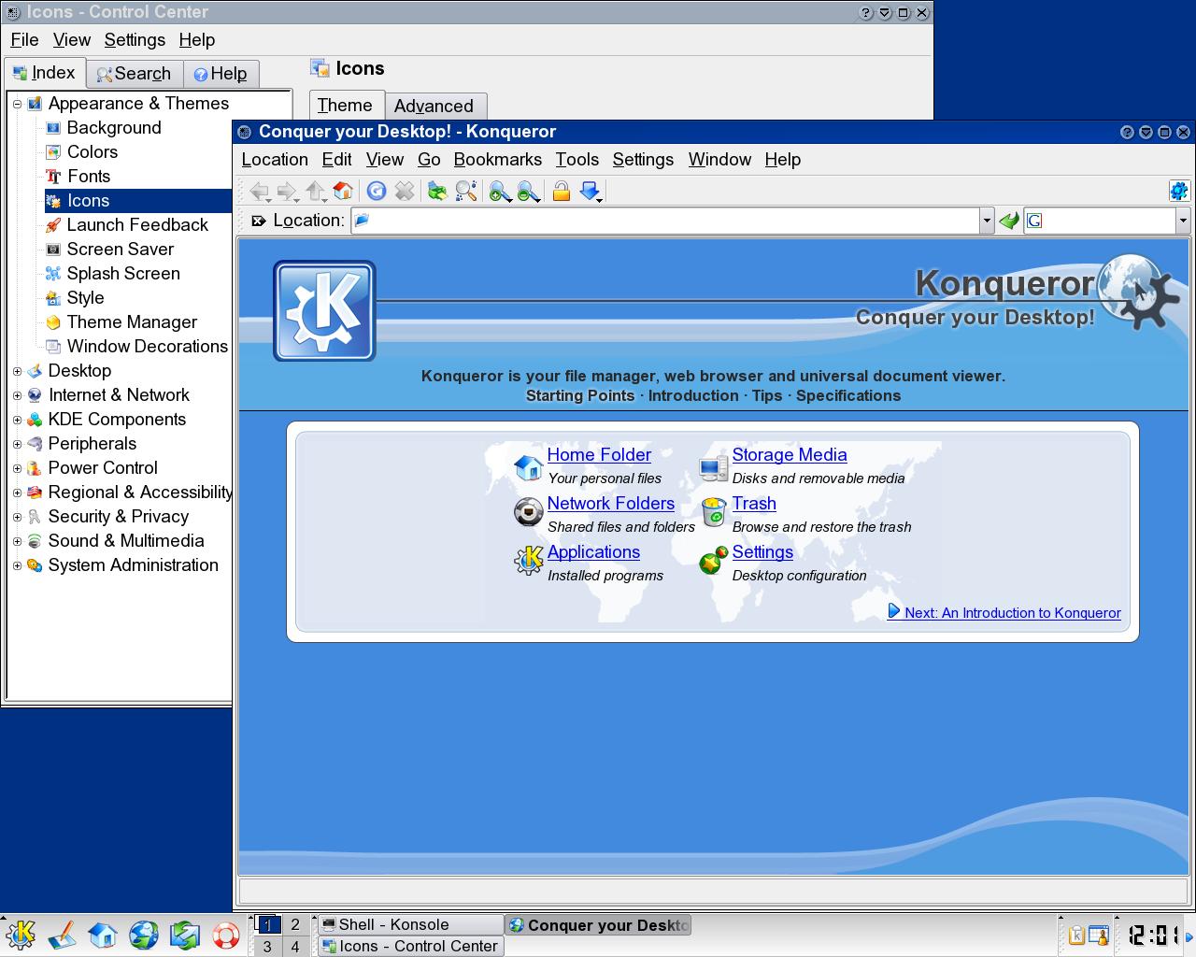Expand the Sound & Multimedia category

tap(17, 541)
